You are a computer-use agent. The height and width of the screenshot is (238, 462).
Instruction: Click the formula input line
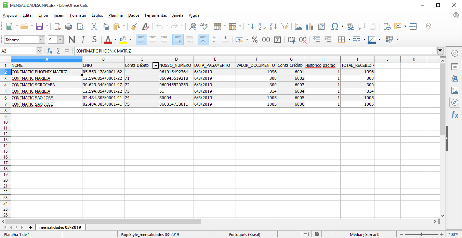(255, 51)
